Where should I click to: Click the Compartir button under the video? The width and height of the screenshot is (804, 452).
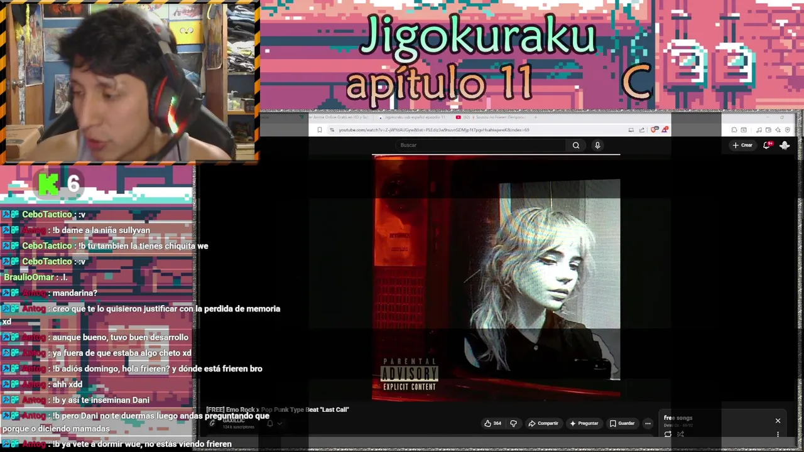pos(543,423)
